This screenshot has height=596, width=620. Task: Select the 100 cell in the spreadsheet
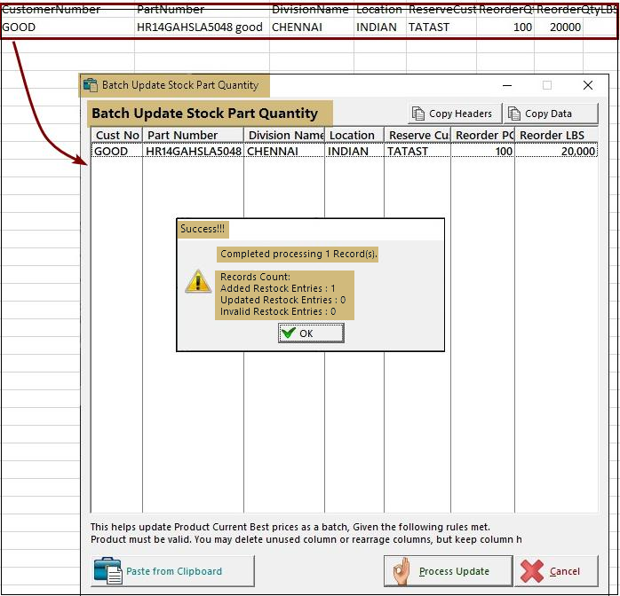[505, 27]
